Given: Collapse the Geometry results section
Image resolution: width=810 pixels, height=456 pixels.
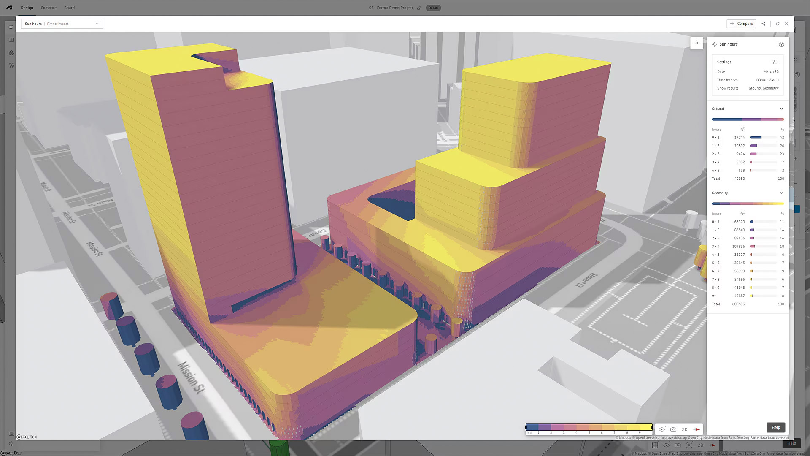Looking at the screenshot, I should (781, 193).
